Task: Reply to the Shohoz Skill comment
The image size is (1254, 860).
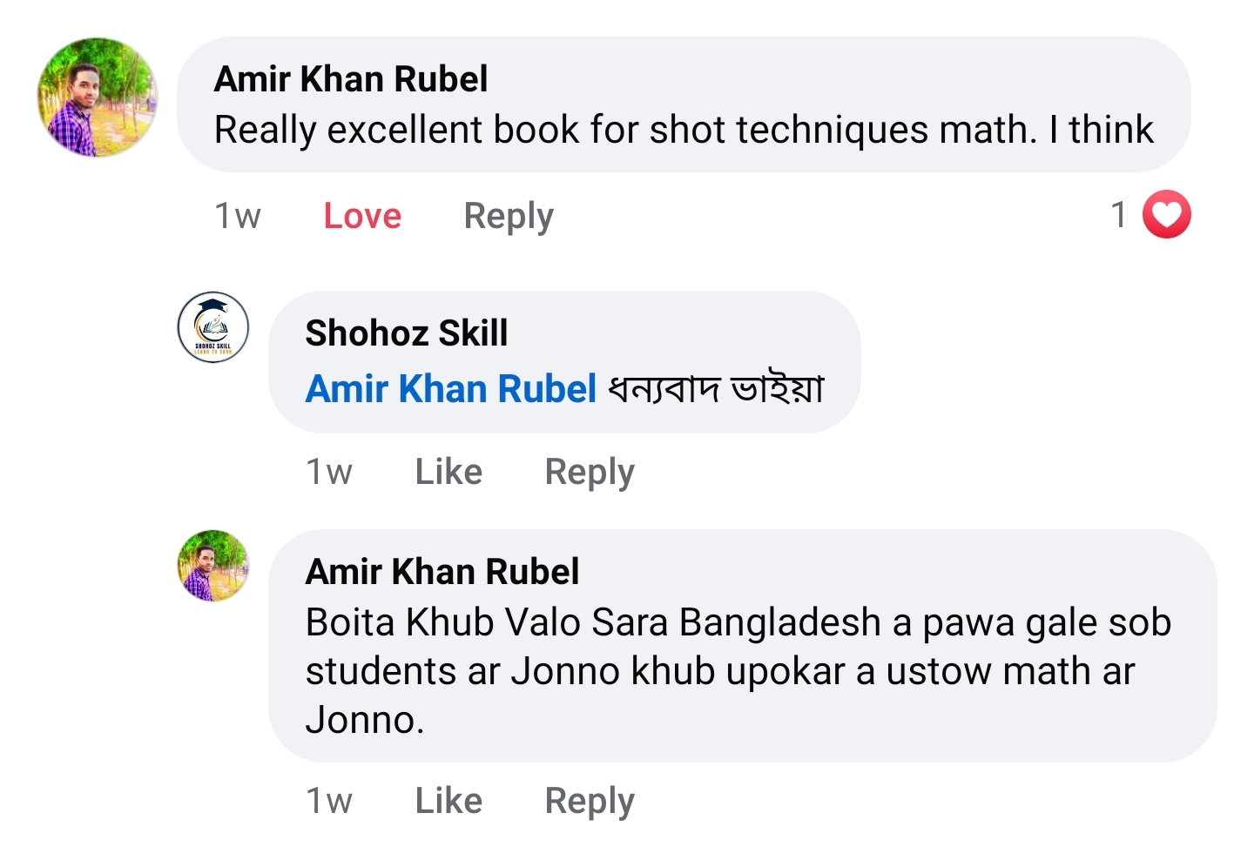Action: pos(590,472)
